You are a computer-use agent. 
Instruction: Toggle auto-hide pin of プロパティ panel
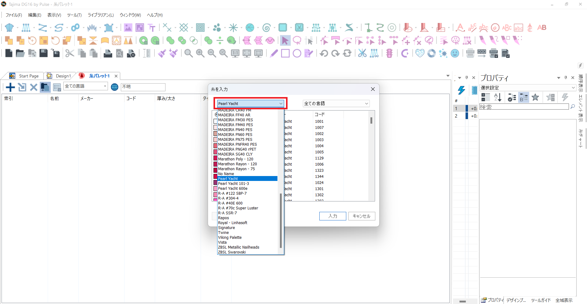(x=566, y=77)
